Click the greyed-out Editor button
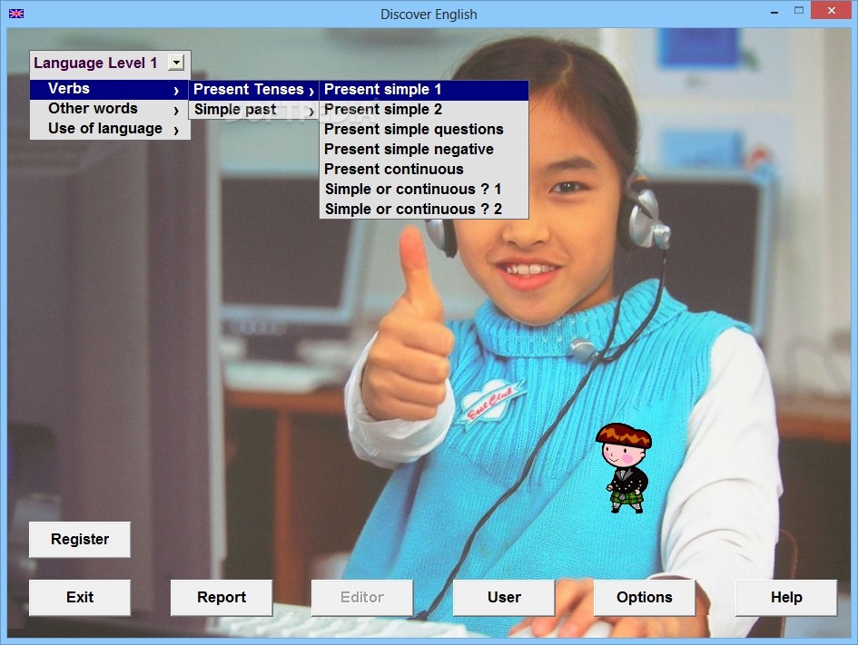858x645 pixels. pyautogui.click(x=362, y=598)
